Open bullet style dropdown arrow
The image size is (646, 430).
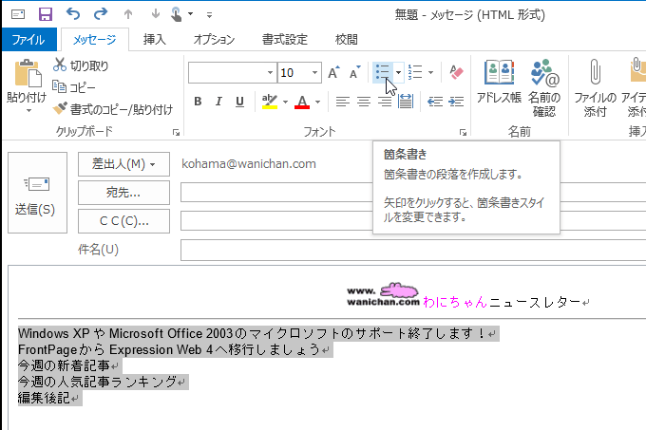click(398, 72)
